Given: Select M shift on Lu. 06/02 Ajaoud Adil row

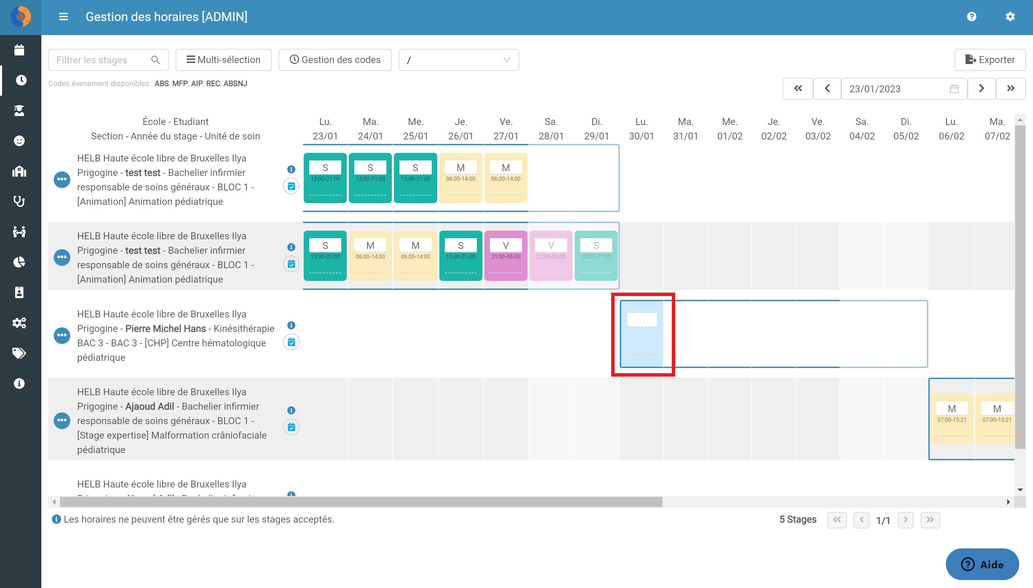Looking at the screenshot, I should click(951, 419).
